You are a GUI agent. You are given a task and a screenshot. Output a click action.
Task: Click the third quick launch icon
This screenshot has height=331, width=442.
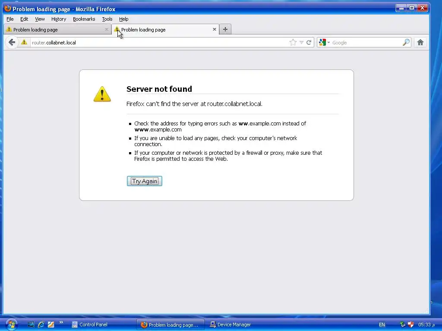51,325
